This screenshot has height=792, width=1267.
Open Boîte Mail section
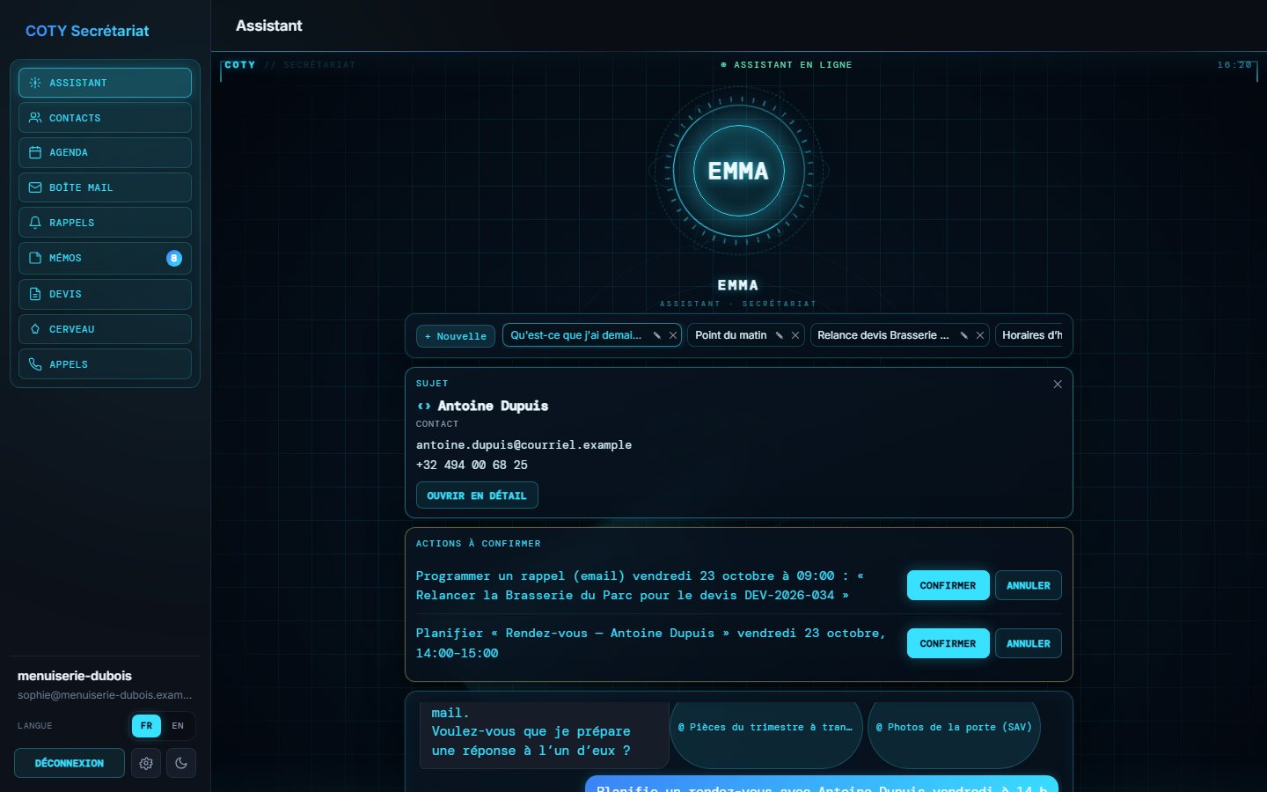point(105,187)
